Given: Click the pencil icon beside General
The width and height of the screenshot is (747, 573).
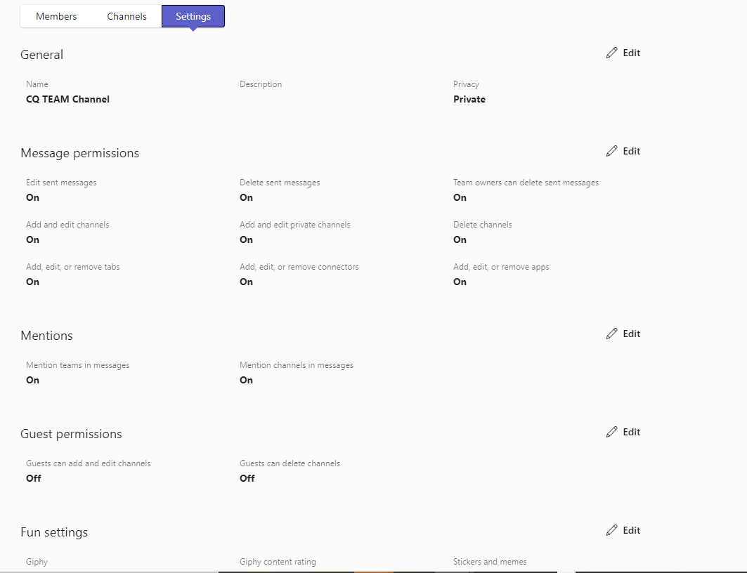Looking at the screenshot, I should 612,52.
